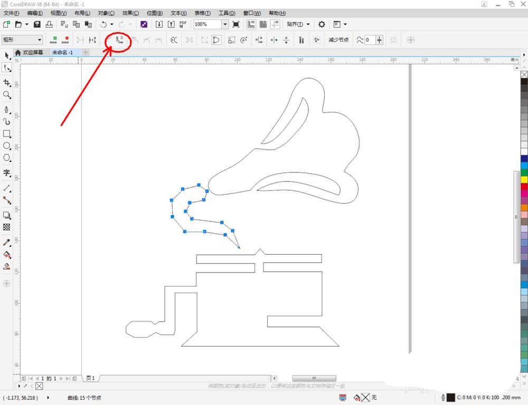Screen dimensions: 528x405
Task: Select the Zoom tool
Action: click(7, 95)
